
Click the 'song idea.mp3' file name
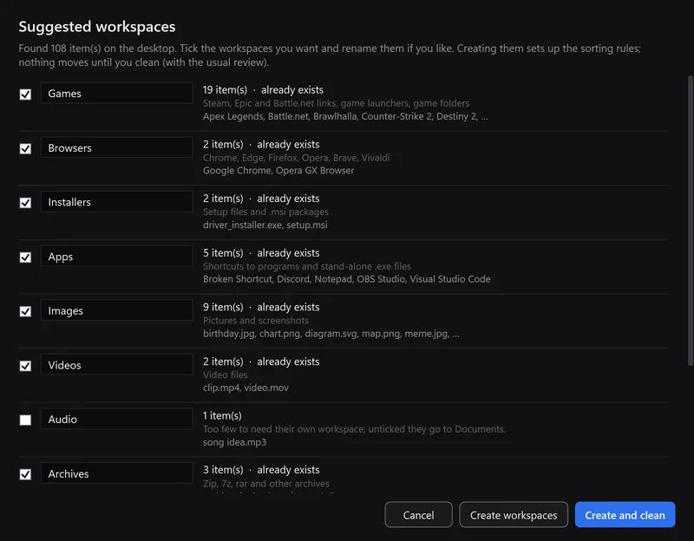pos(234,442)
